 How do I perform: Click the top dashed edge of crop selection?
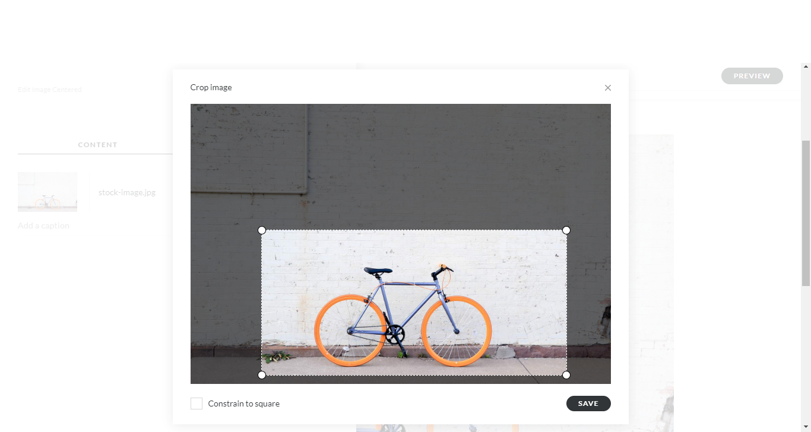pos(414,230)
